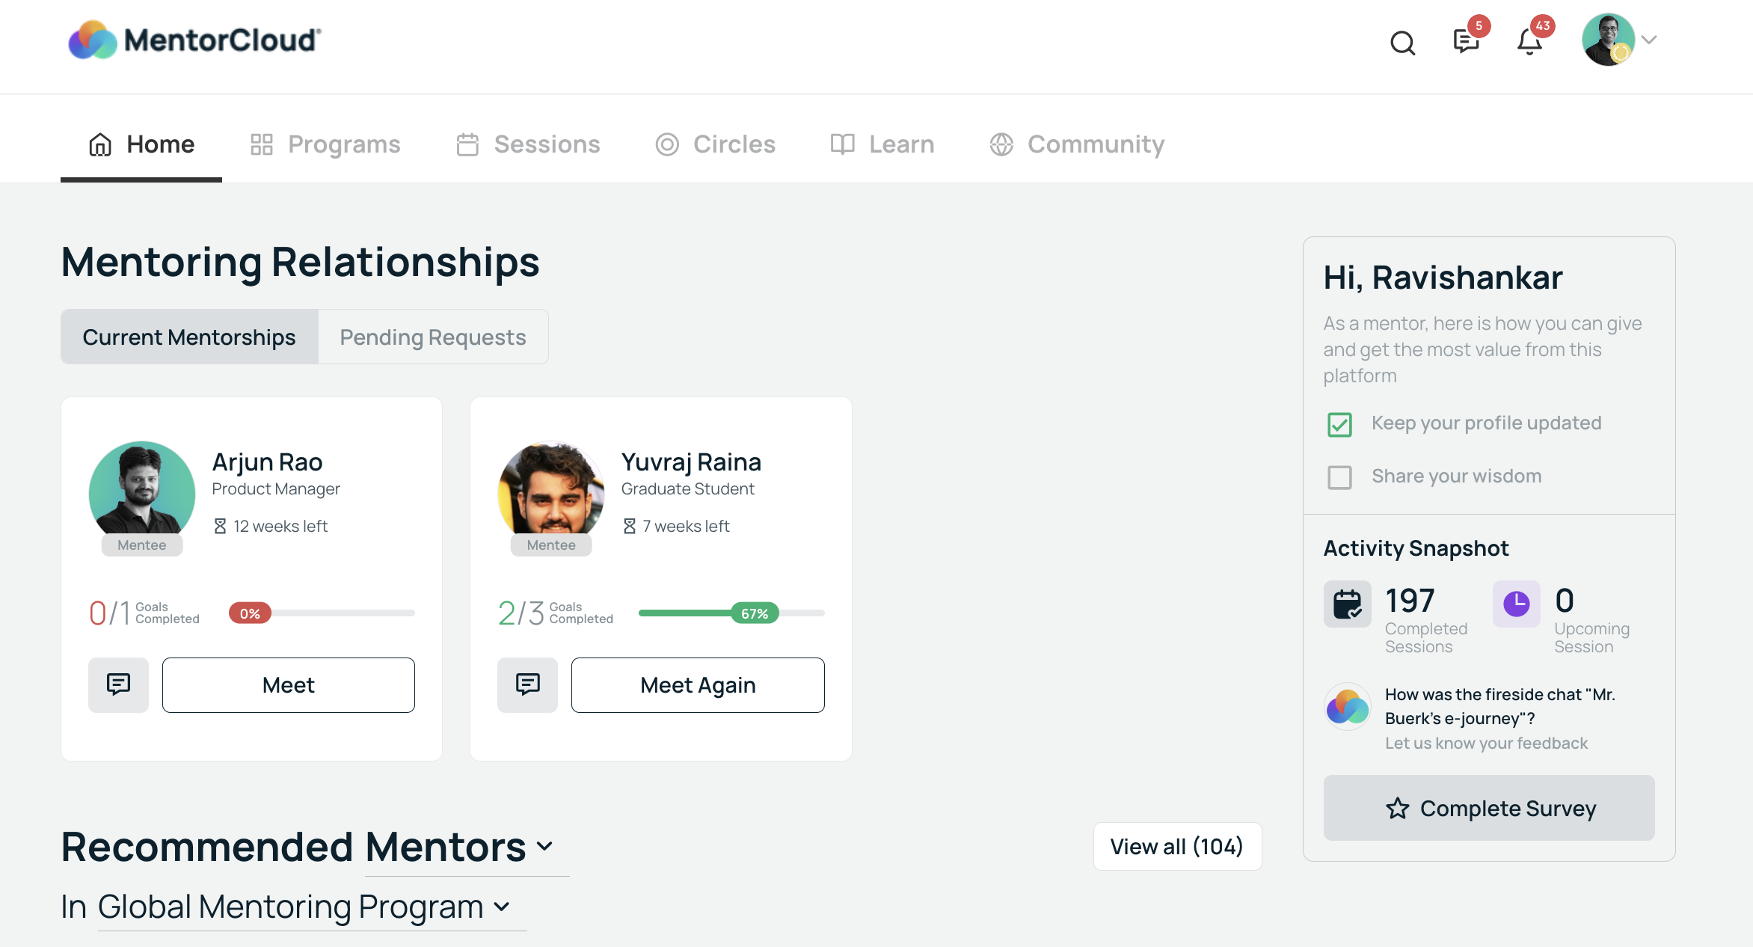Toggle the 'Keep your profile updated' checkbox
Screen dimensions: 1753x947
tap(1339, 424)
